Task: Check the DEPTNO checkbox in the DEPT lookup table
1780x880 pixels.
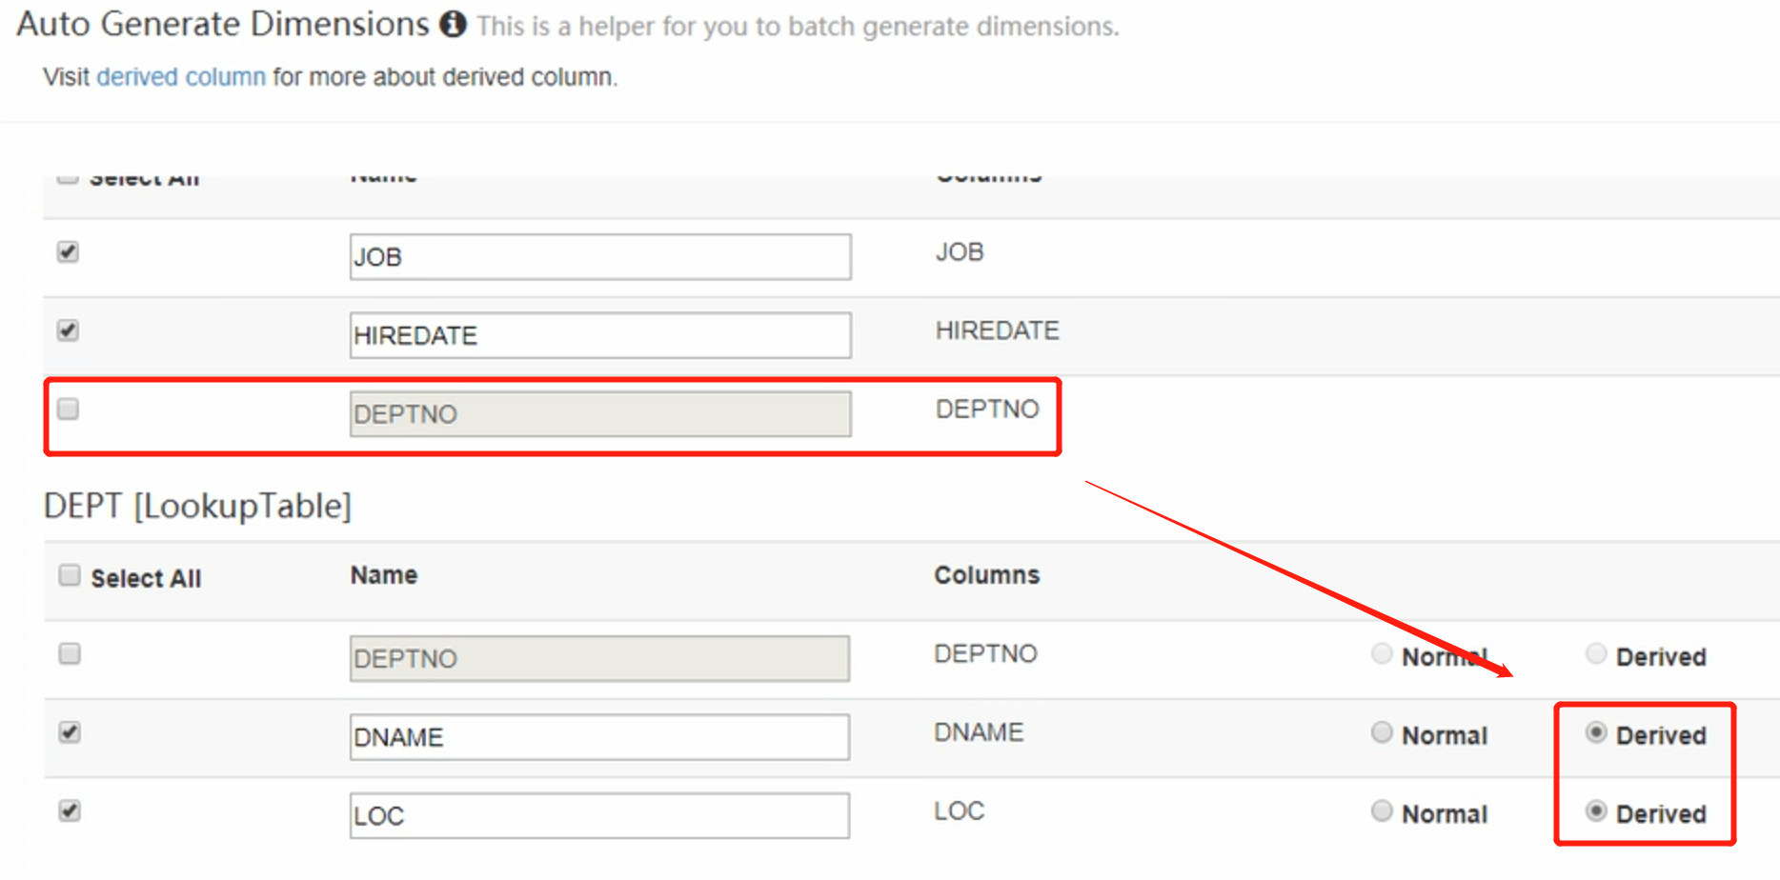Action: pyautogui.click(x=70, y=653)
